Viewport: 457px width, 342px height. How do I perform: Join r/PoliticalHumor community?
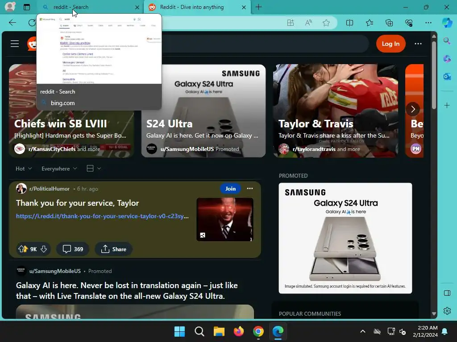point(230,188)
